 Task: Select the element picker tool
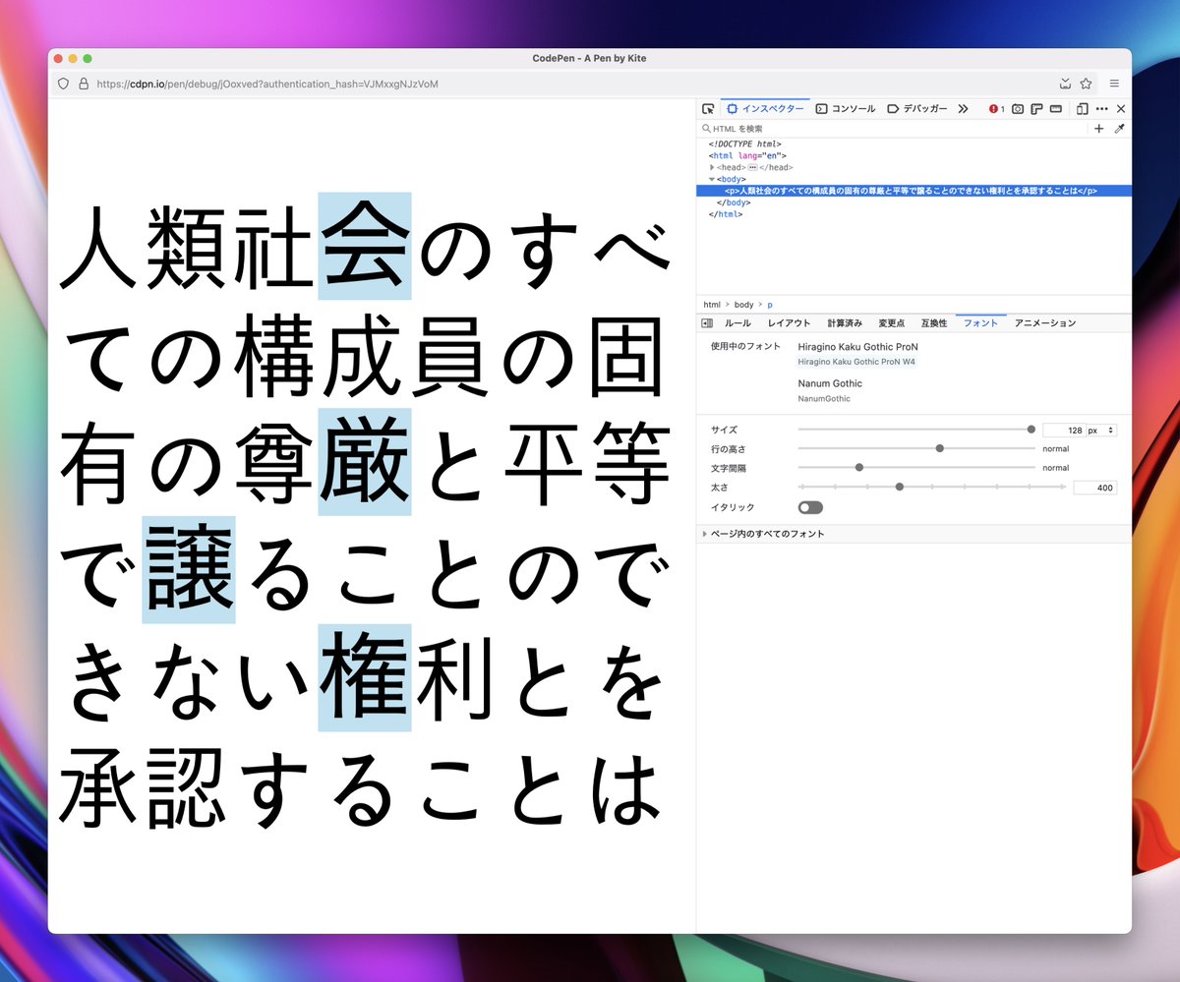point(707,109)
